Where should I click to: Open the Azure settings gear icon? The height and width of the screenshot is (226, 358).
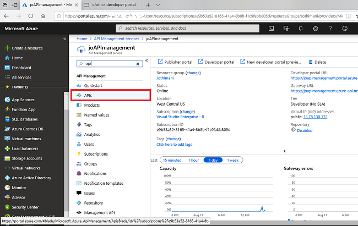pos(315,29)
